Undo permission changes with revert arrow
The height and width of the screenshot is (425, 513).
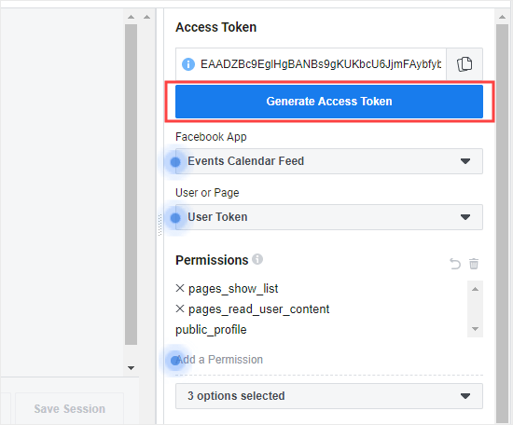point(455,264)
